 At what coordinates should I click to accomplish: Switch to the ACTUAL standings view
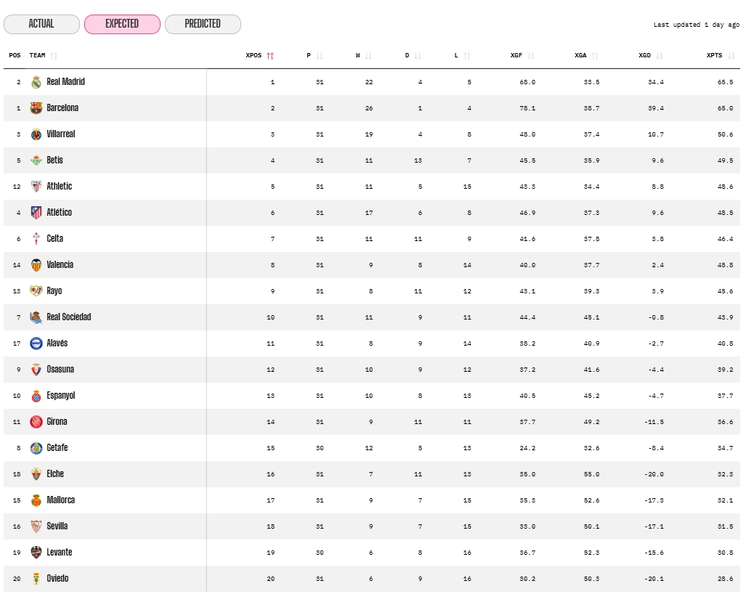[41, 24]
